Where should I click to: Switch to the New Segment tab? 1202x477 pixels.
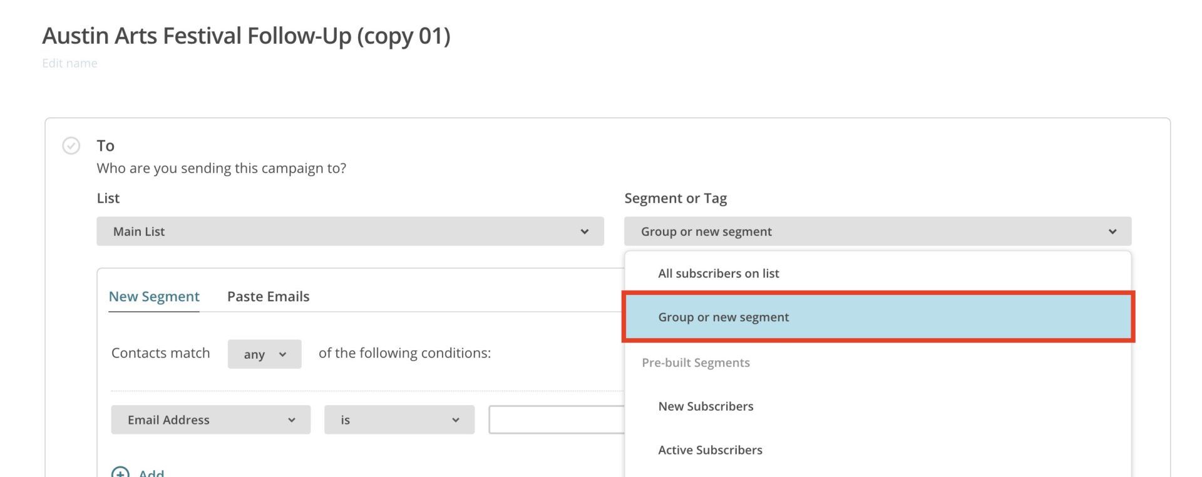(154, 296)
